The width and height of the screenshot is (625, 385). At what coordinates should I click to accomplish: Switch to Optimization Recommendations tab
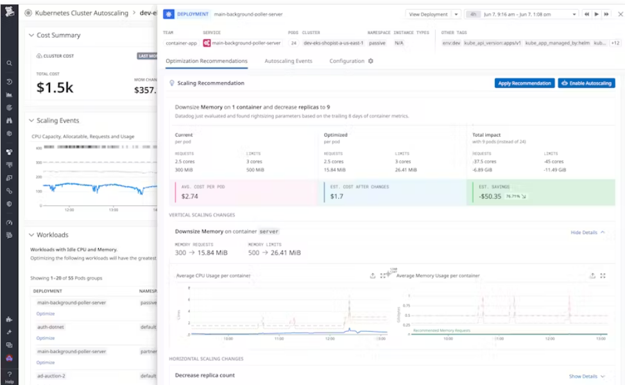(x=207, y=61)
